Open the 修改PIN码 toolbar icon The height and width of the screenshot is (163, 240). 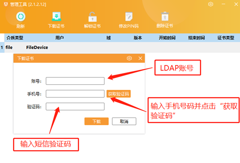click(x=129, y=17)
